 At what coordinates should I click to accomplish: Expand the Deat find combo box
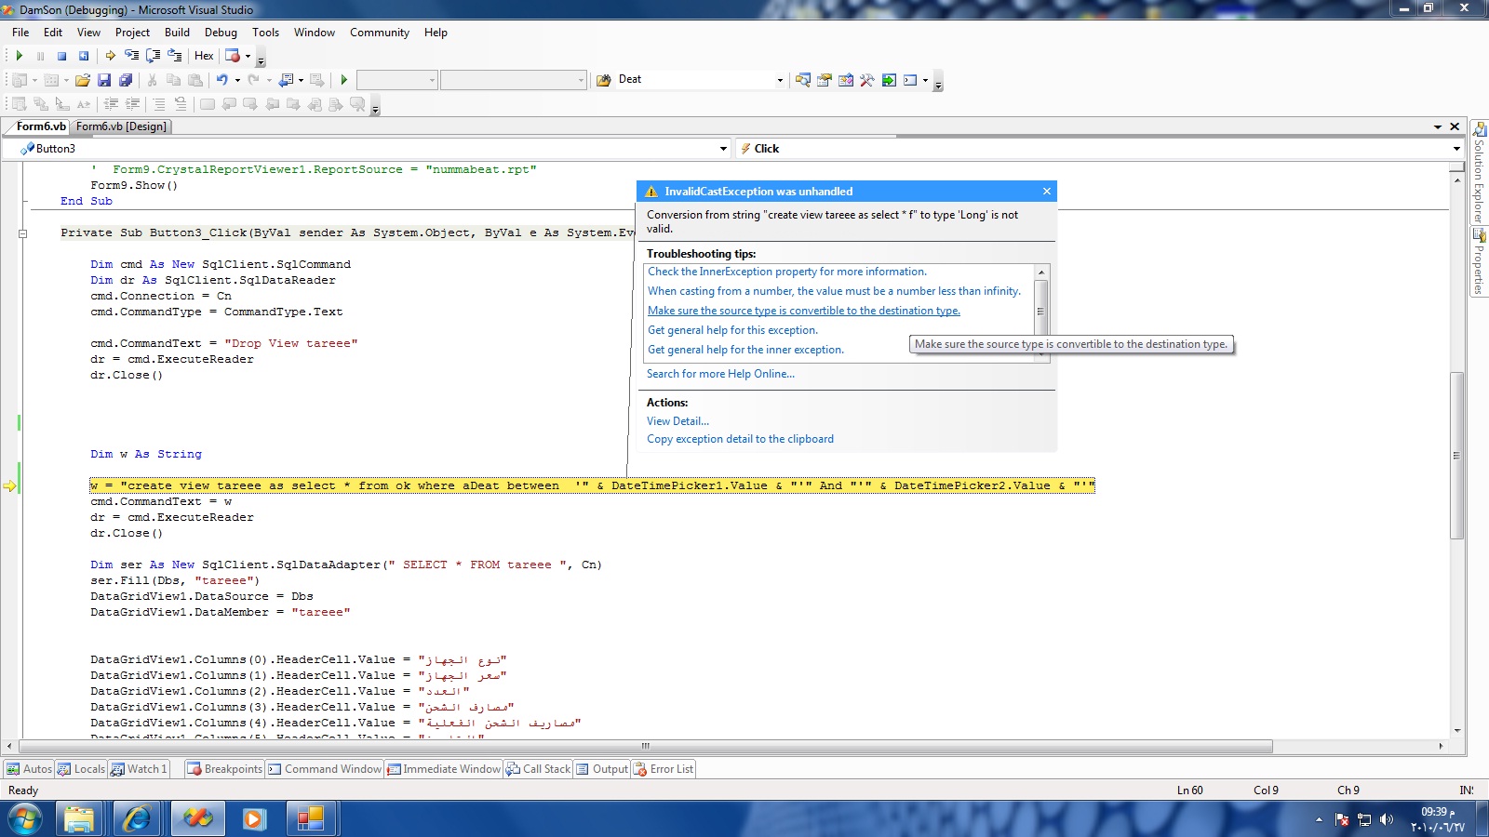pos(780,80)
